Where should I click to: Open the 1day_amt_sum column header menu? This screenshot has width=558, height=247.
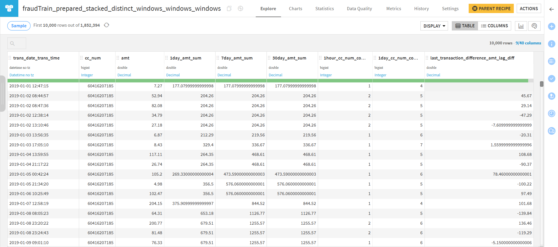pos(186,58)
